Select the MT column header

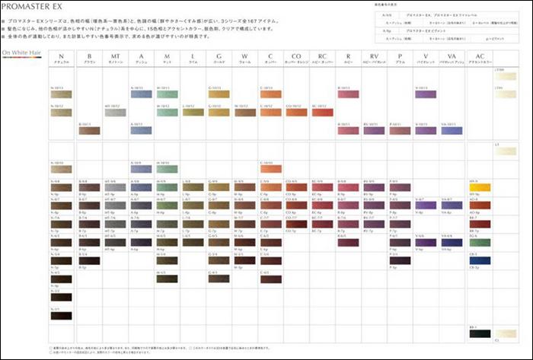pos(115,59)
